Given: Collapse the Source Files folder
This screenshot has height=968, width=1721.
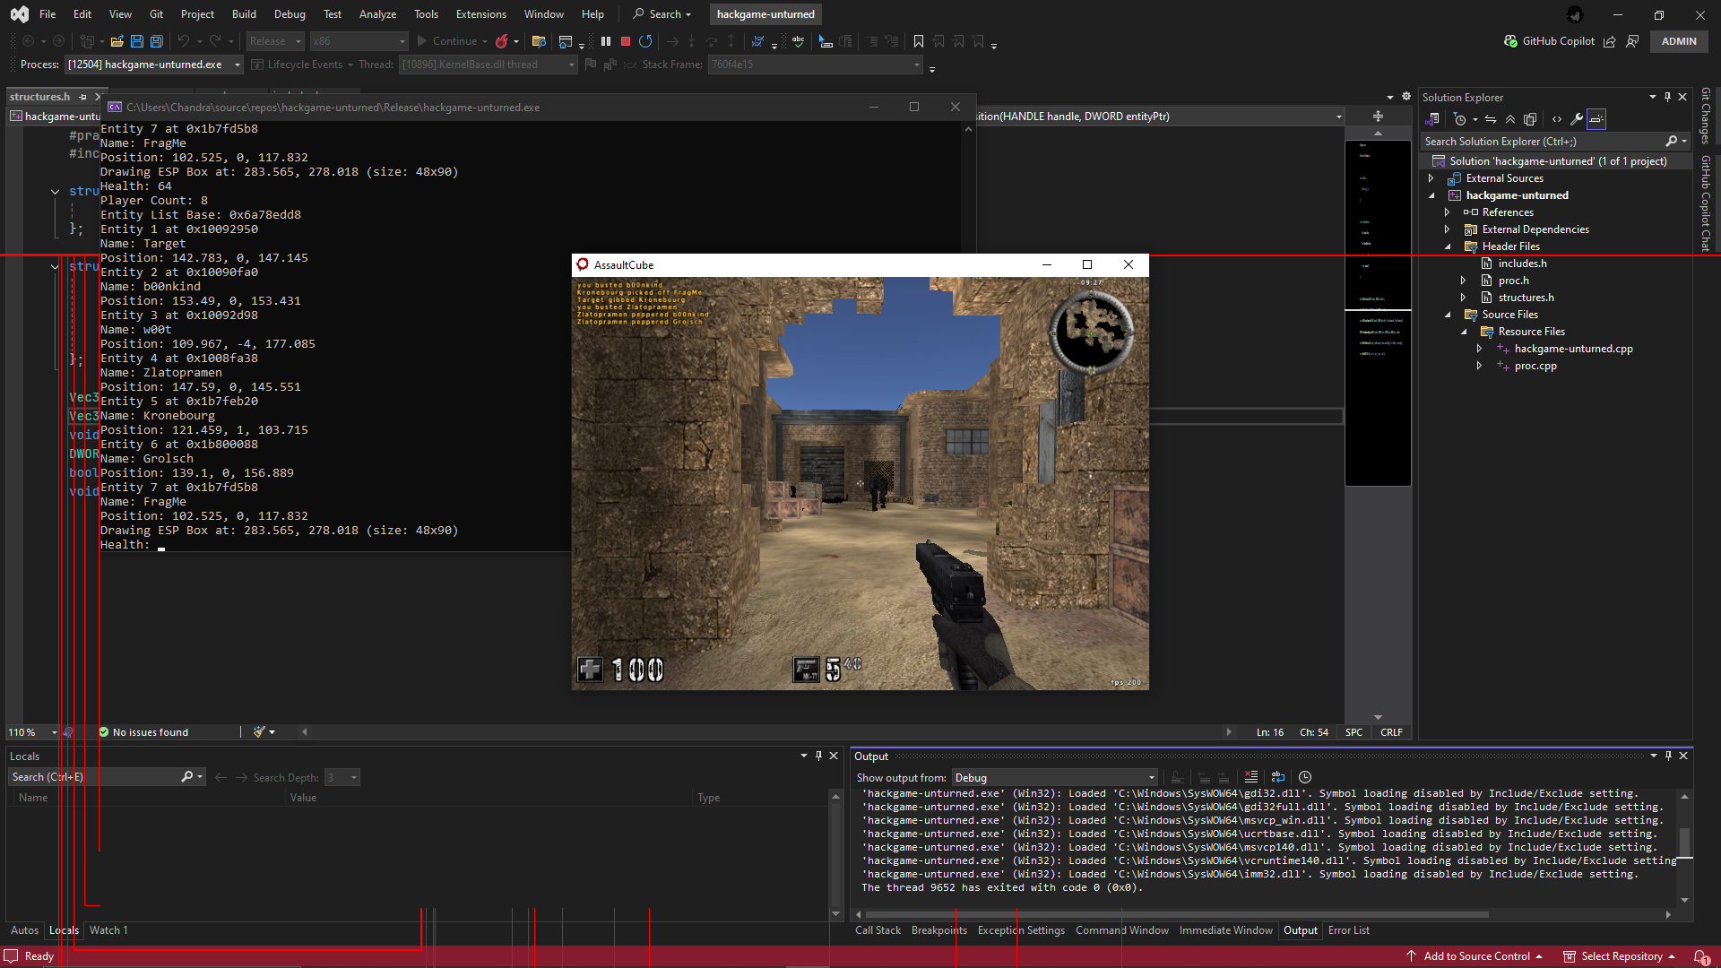Looking at the screenshot, I should tap(1448, 315).
